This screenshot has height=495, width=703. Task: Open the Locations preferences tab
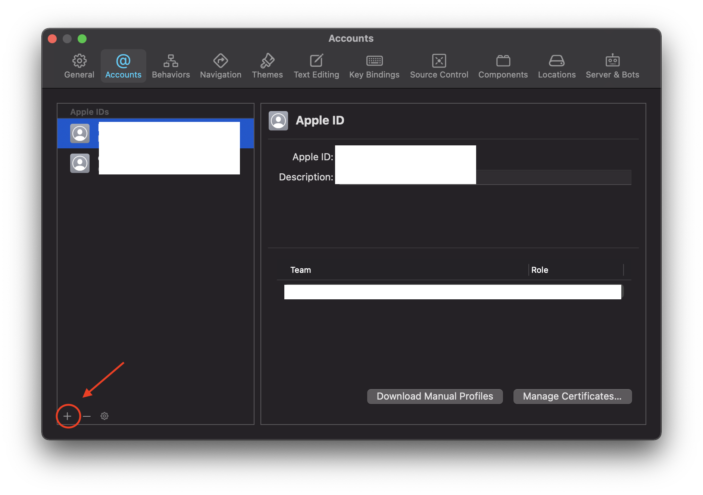557,66
